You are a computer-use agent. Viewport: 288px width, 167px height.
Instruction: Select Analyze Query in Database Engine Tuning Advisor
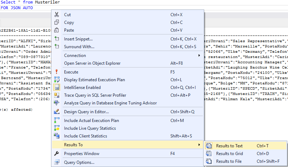[110, 103]
